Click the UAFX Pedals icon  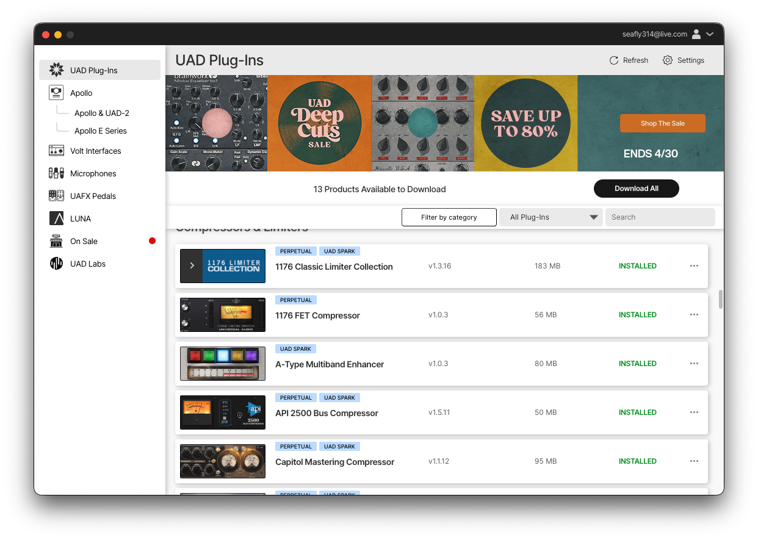tap(57, 196)
